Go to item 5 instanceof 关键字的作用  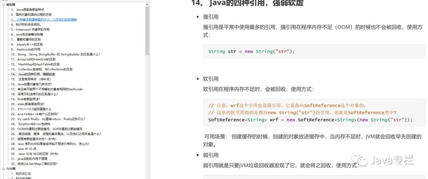coord(30,29)
